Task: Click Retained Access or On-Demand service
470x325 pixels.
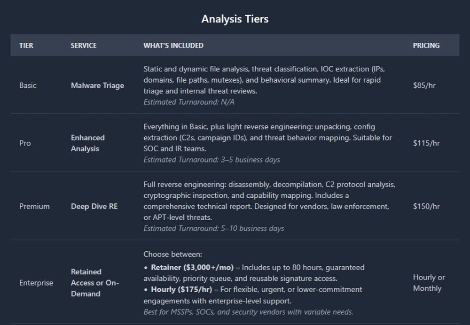Action: [95, 283]
